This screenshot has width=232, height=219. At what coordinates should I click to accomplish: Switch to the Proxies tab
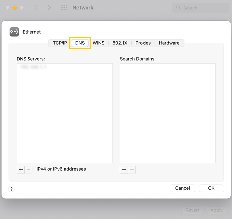[x=143, y=43]
